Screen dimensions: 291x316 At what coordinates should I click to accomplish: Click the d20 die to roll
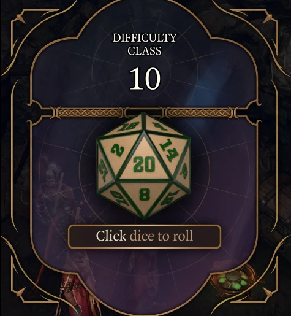tap(144, 166)
